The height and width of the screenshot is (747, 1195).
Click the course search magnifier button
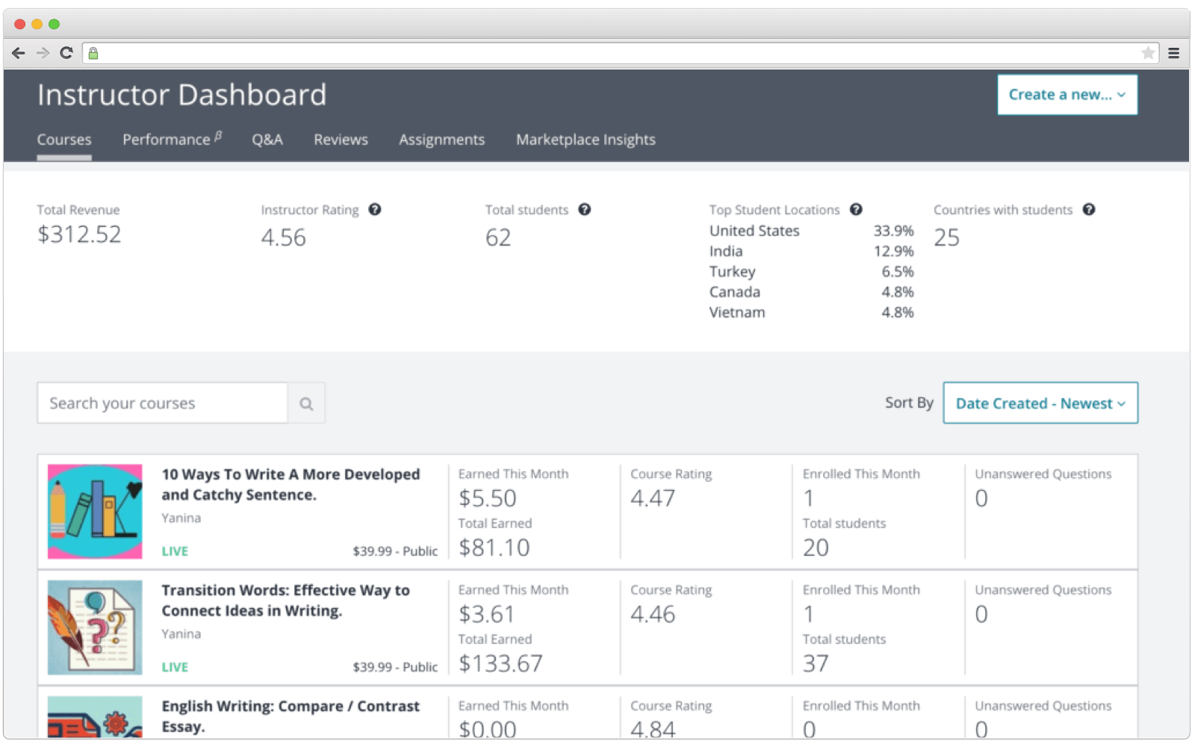tap(306, 403)
